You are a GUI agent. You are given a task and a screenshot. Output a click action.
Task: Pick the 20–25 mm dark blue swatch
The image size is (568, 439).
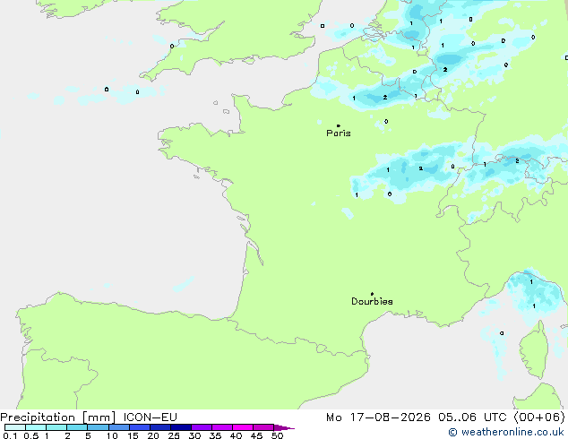[x=160, y=427]
